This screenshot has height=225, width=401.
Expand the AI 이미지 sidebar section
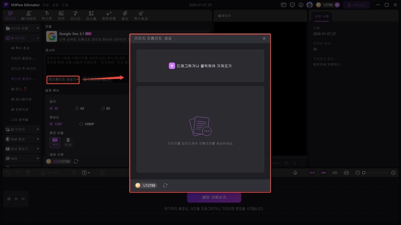pyautogui.click(x=22, y=129)
